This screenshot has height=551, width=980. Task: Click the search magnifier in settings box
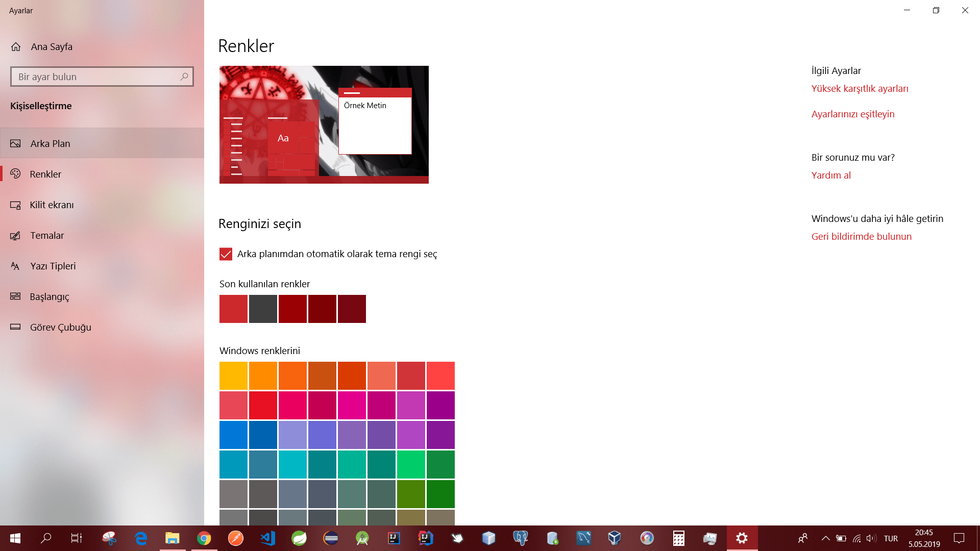tap(184, 77)
